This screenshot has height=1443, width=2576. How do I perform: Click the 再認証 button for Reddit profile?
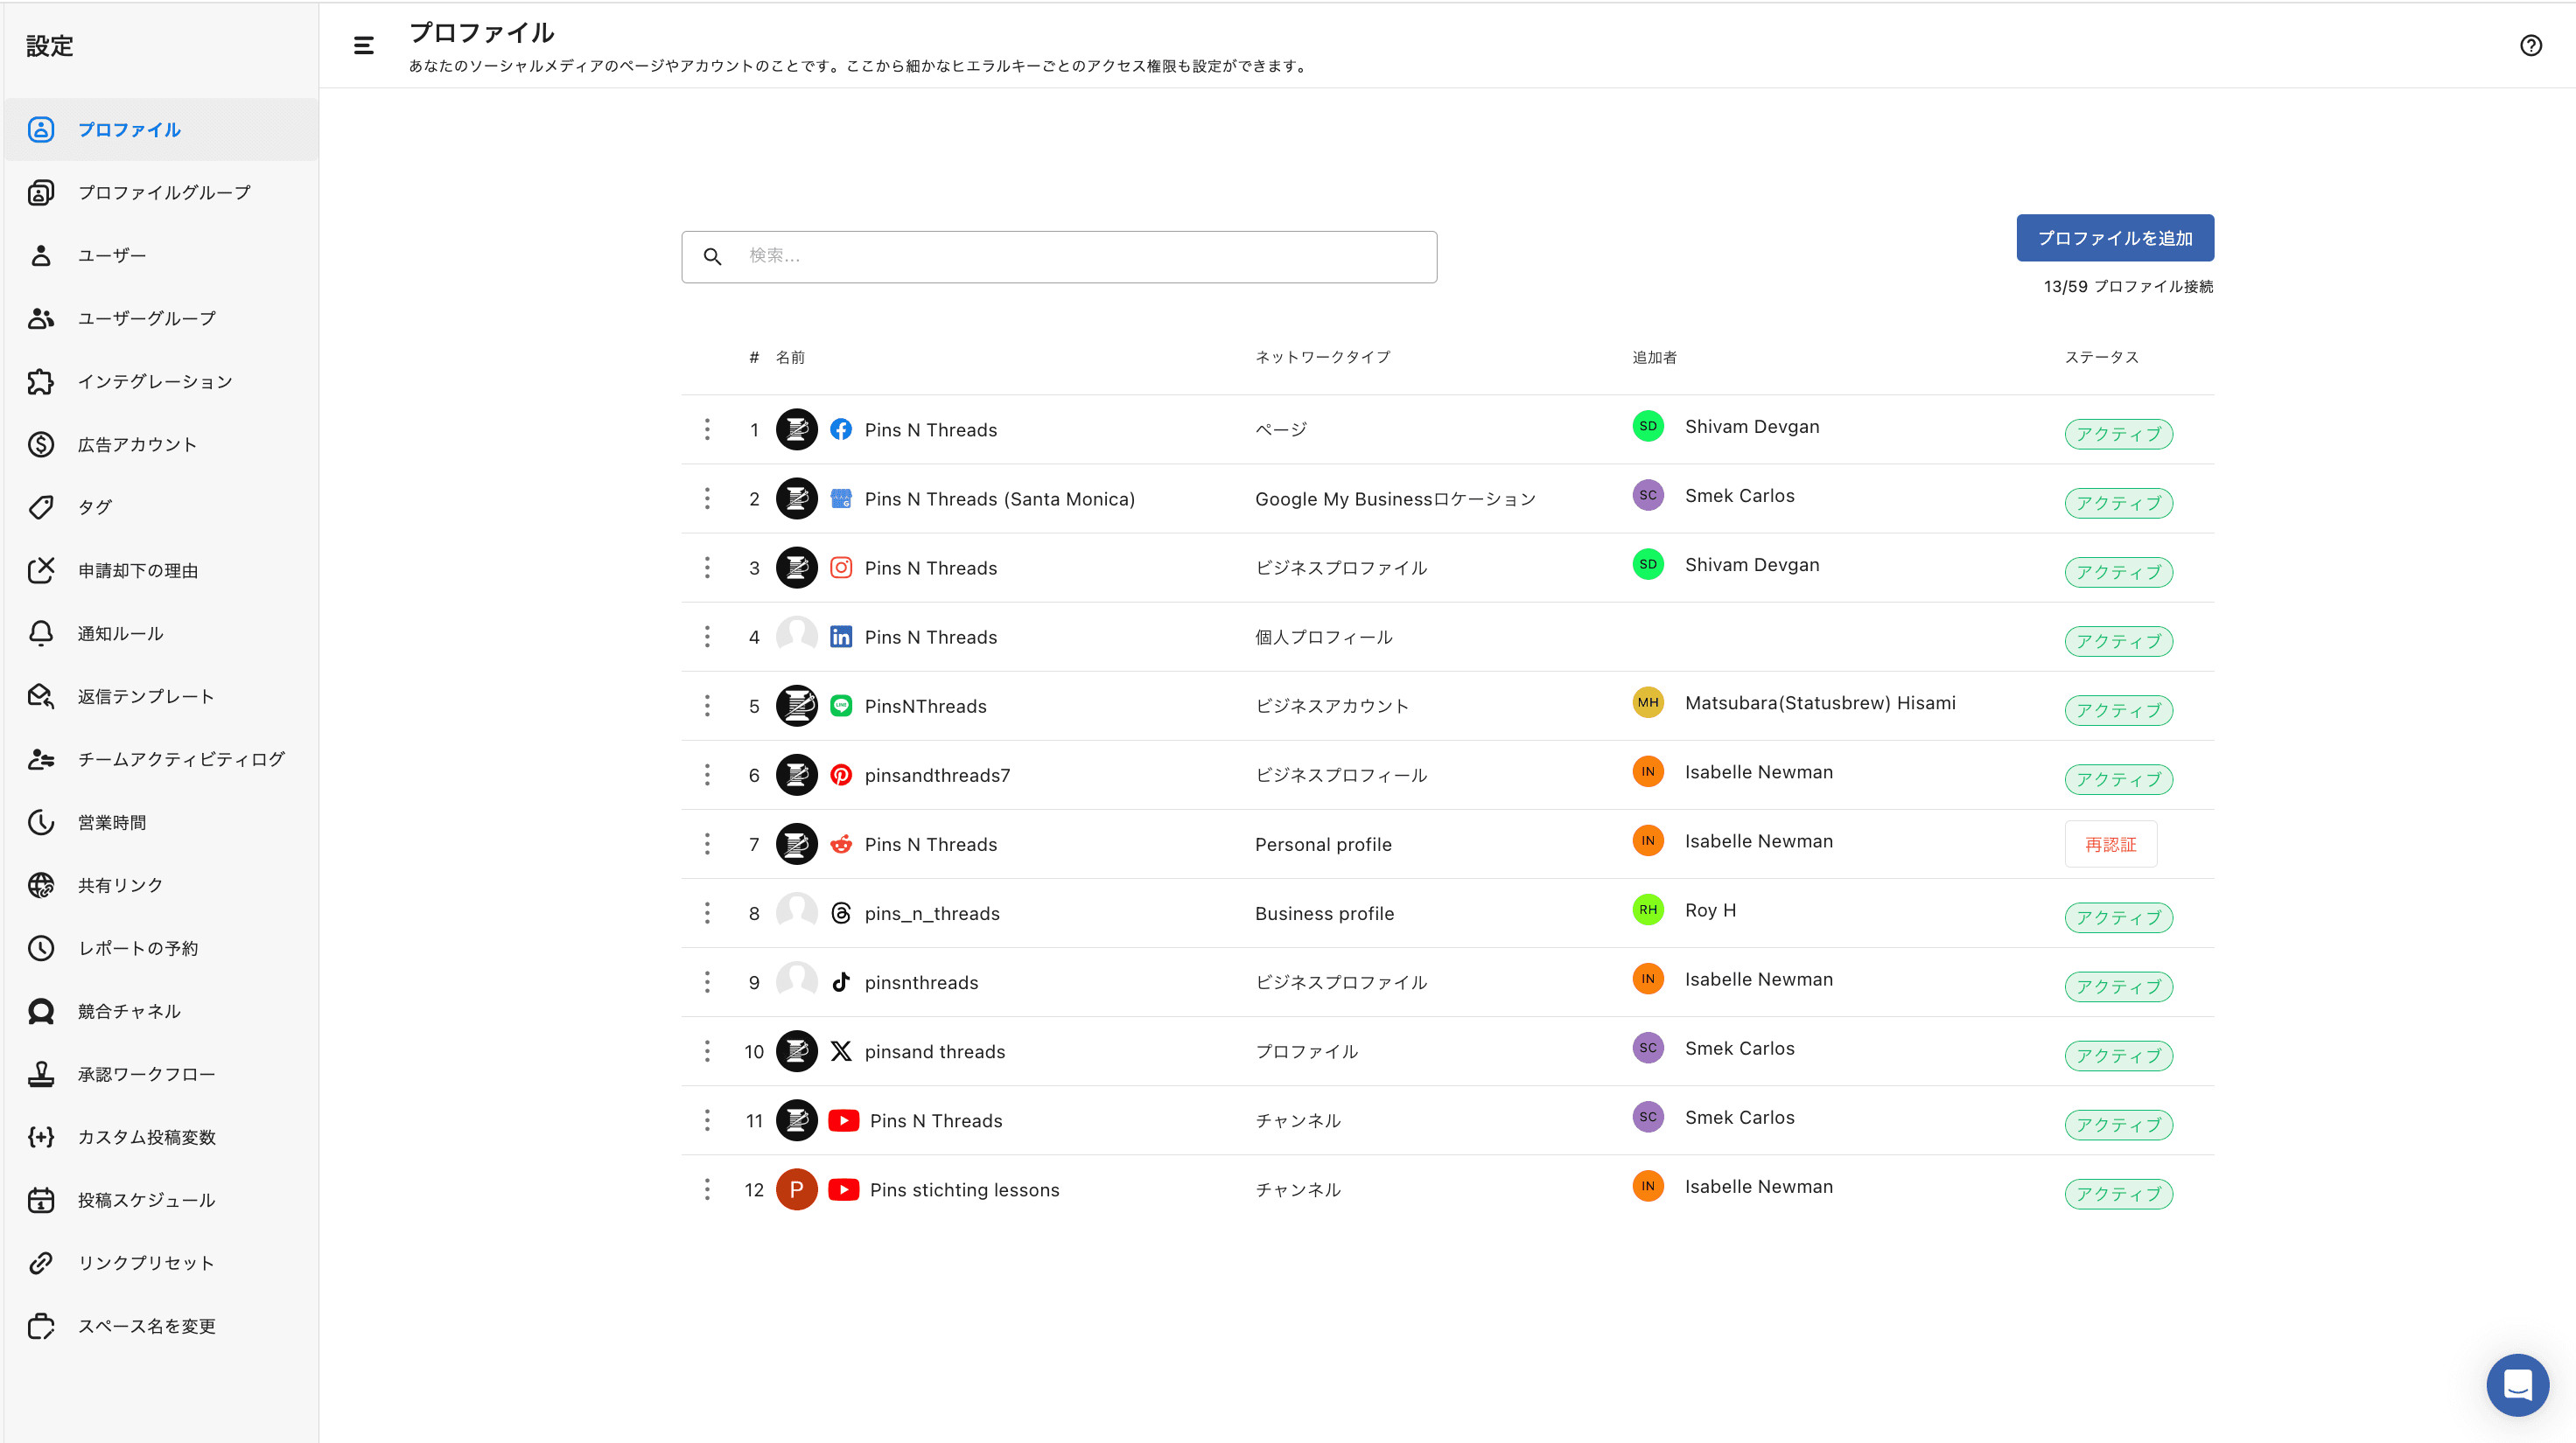point(2110,845)
